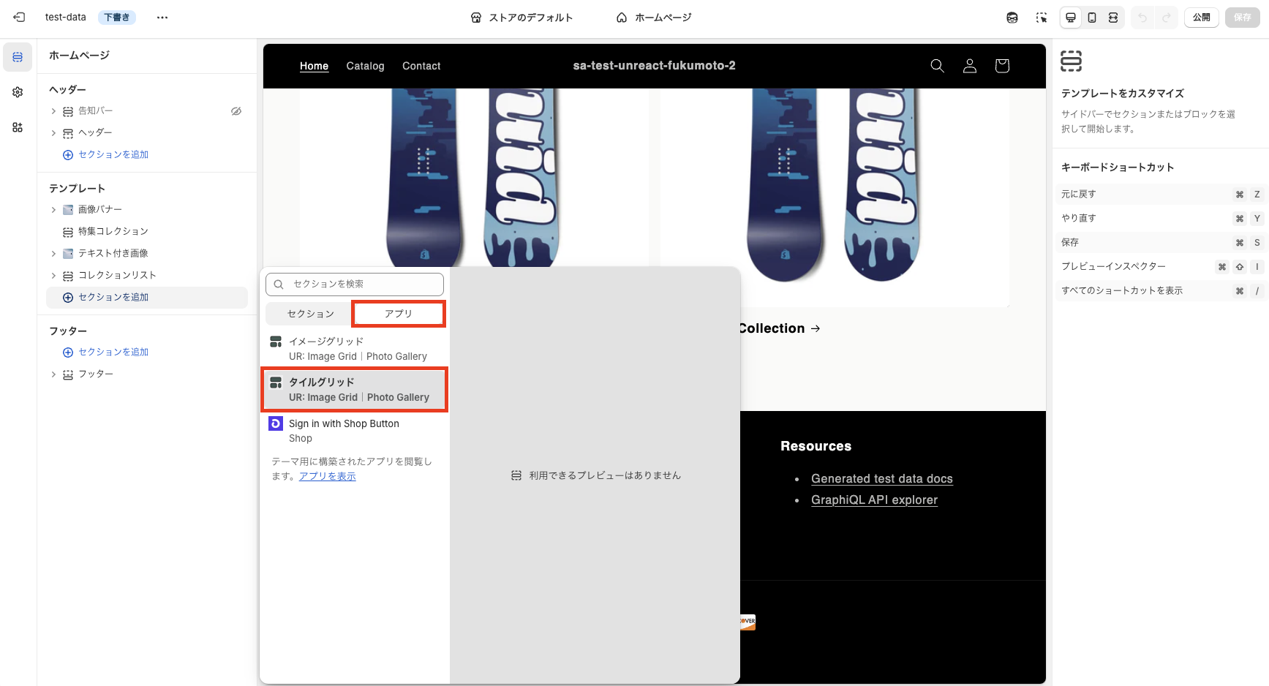Click the 公開 publish button

point(1201,17)
